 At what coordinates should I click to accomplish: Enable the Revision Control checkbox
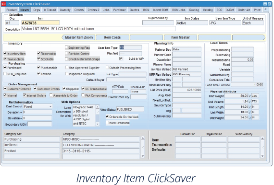click(66, 53)
